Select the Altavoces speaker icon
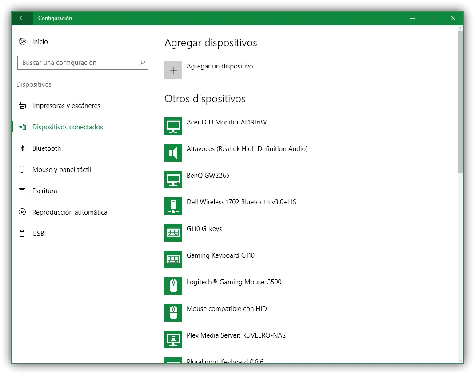 (173, 153)
